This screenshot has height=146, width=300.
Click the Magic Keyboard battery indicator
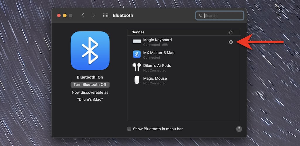(165, 45)
